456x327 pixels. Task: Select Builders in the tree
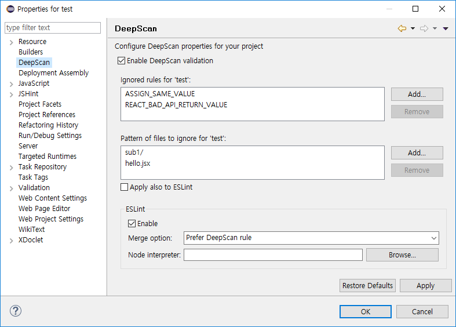coord(31,52)
